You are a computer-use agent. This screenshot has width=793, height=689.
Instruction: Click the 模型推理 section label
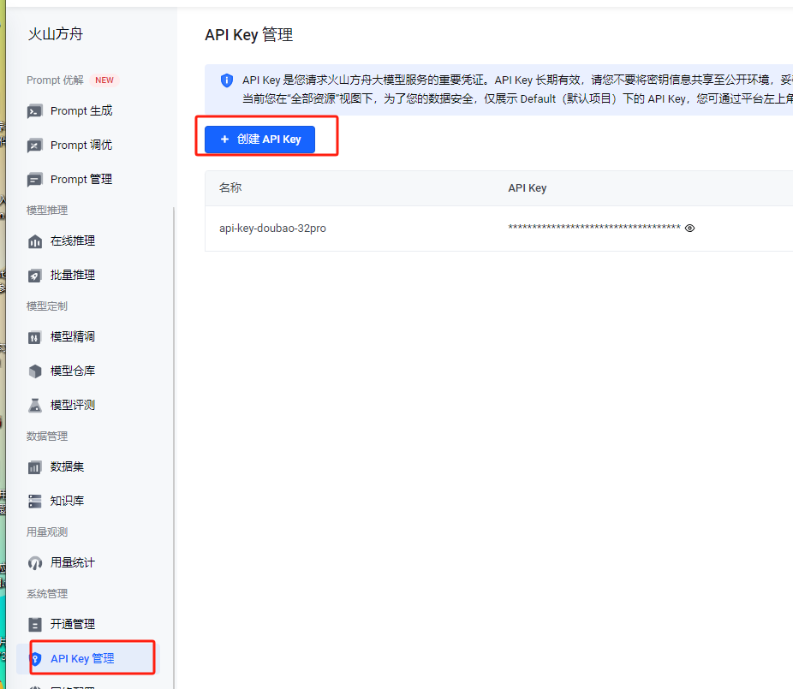(x=47, y=211)
